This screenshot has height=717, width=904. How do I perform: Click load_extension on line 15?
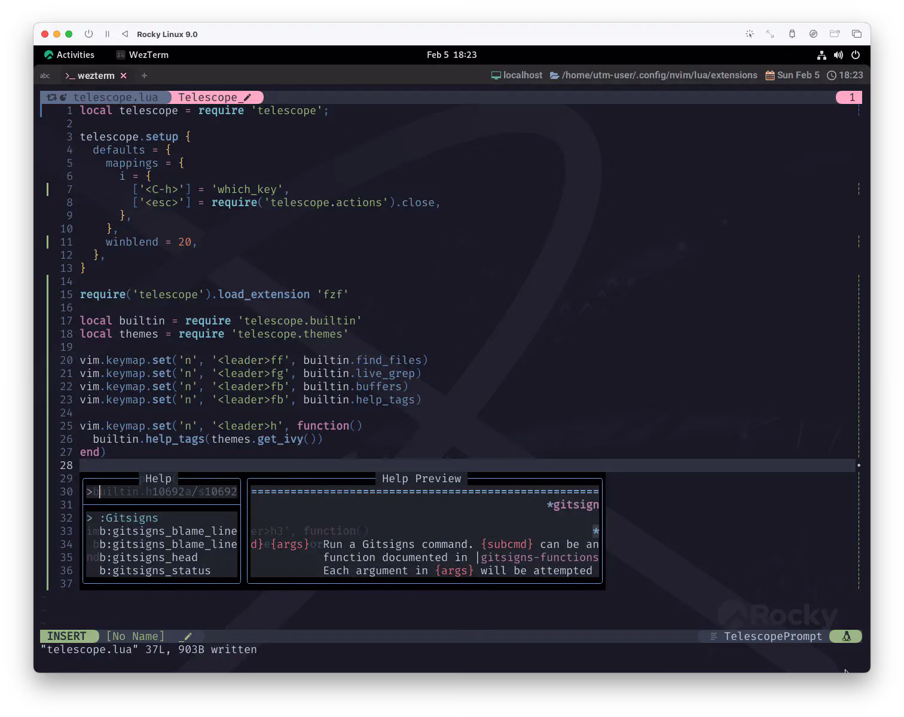pyautogui.click(x=264, y=295)
